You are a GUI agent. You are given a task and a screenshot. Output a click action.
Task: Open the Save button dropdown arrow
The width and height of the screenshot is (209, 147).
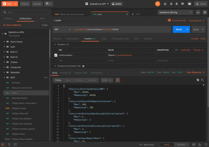[x=203, y=29]
